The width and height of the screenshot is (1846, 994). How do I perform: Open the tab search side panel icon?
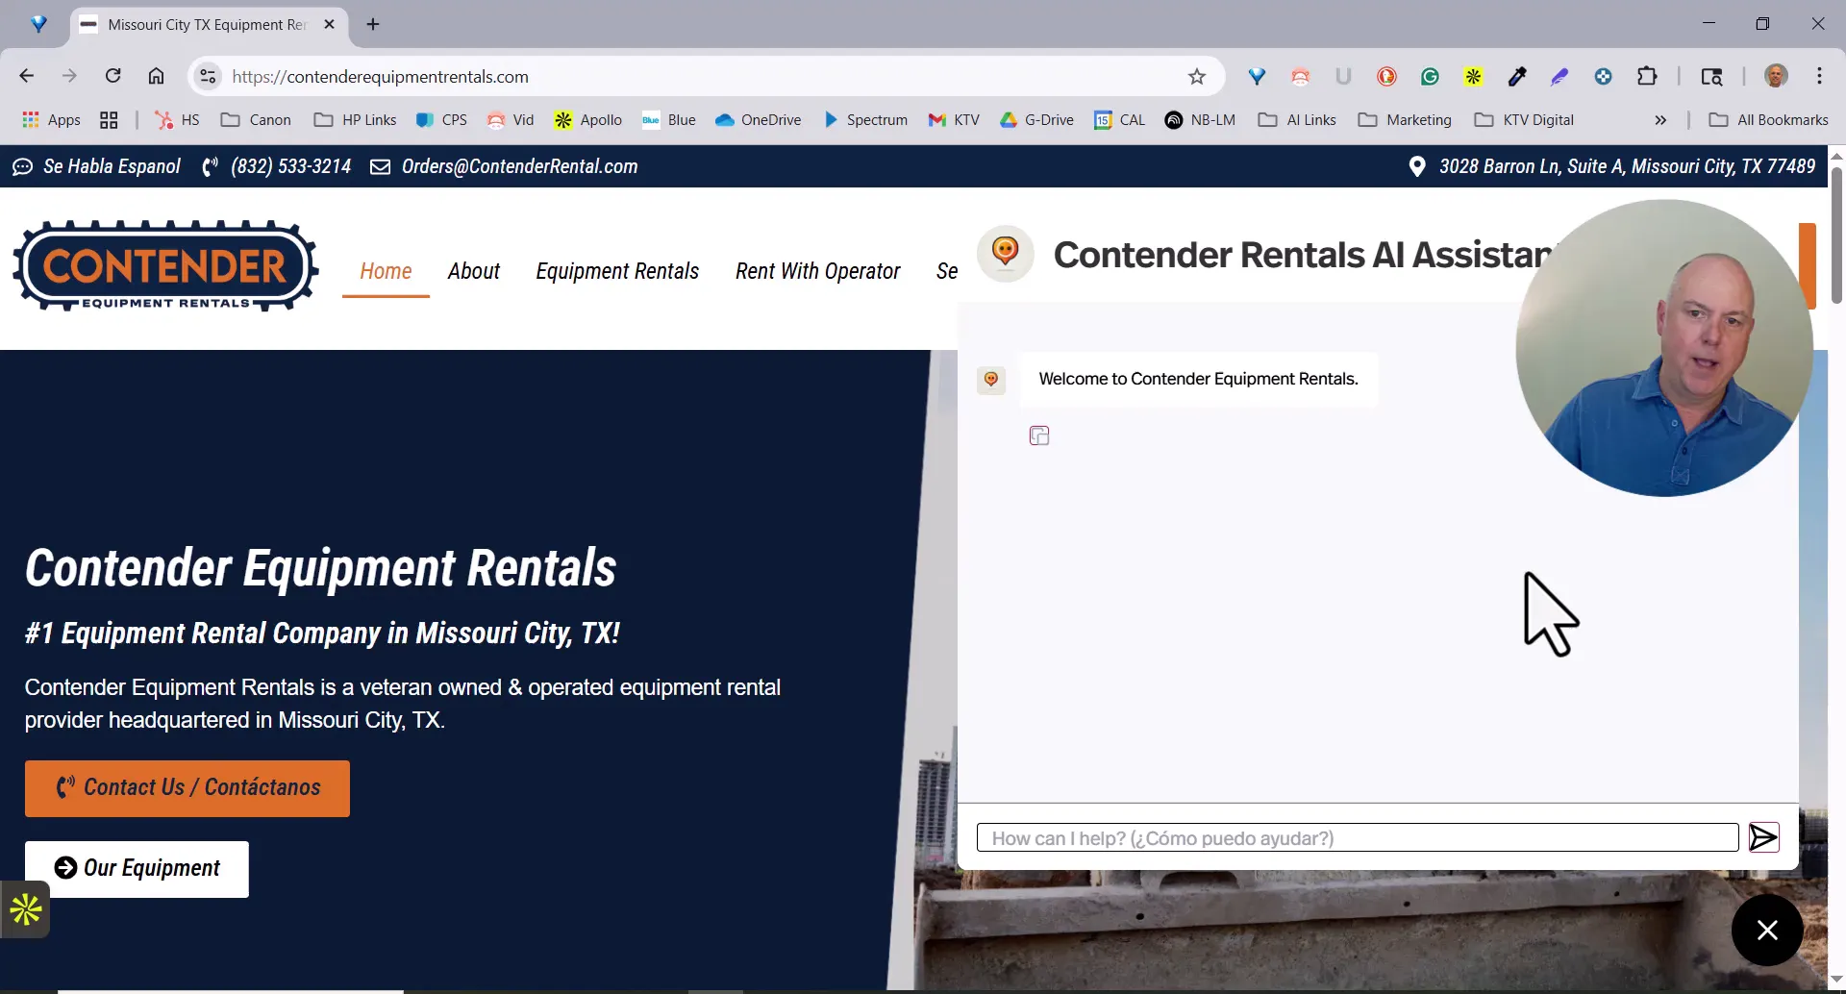(x=1711, y=76)
